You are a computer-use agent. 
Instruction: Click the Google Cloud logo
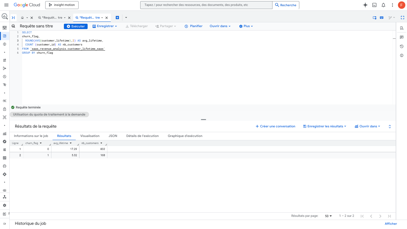pyautogui.click(x=27, y=5)
